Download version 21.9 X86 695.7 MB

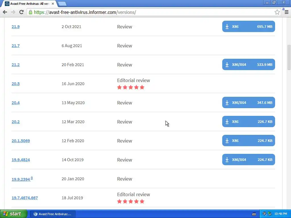[x=248, y=26]
